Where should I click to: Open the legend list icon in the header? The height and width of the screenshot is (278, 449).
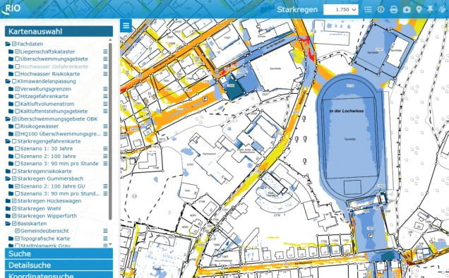pos(368,9)
